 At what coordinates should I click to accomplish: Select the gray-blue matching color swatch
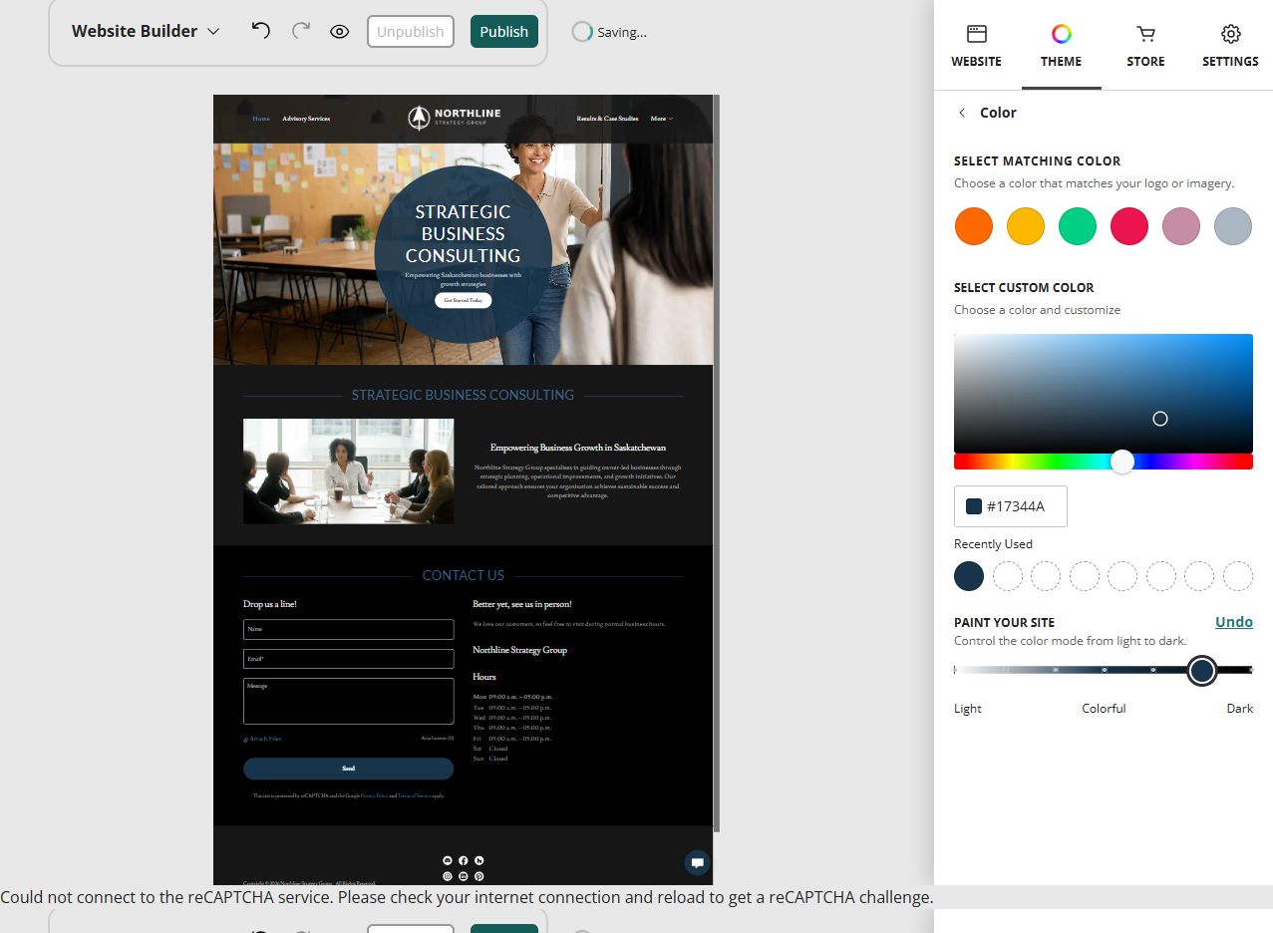click(x=1233, y=226)
